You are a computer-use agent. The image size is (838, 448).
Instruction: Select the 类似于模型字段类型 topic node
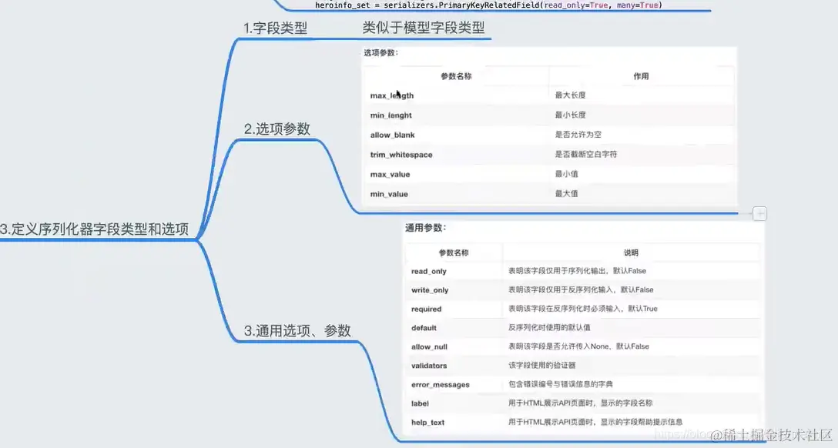tap(425, 28)
